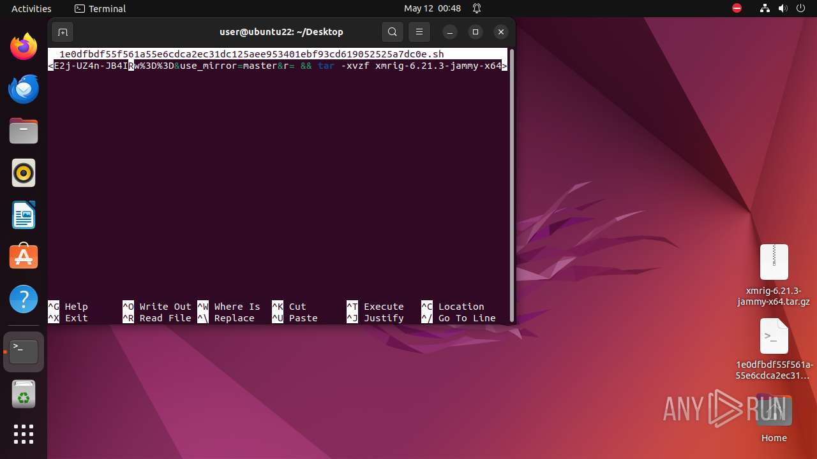Open the Activities overview

click(x=31, y=8)
